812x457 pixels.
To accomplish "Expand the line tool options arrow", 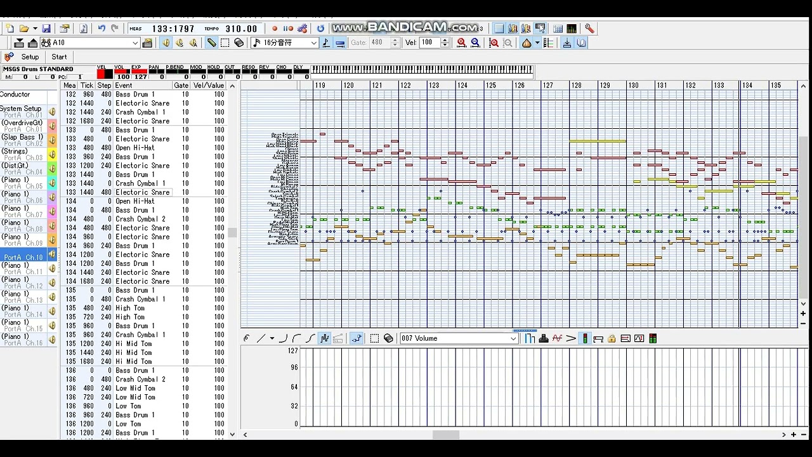I will pyautogui.click(x=272, y=338).
